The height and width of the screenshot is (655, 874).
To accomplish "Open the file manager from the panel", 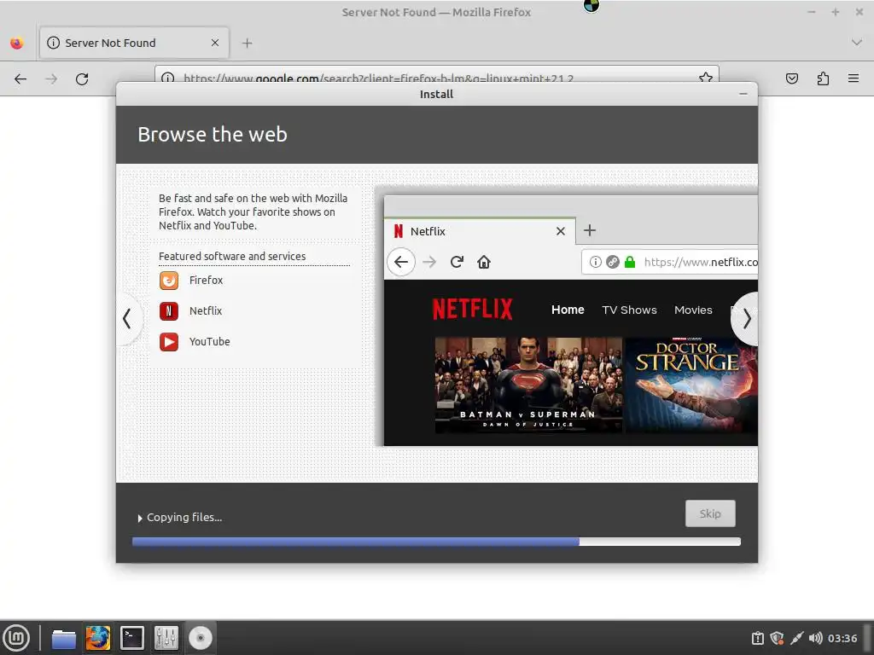I will (x=63, y=638).
